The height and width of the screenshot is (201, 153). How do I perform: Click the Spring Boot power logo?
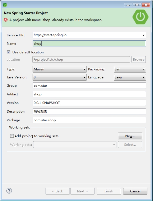[141, 17]
